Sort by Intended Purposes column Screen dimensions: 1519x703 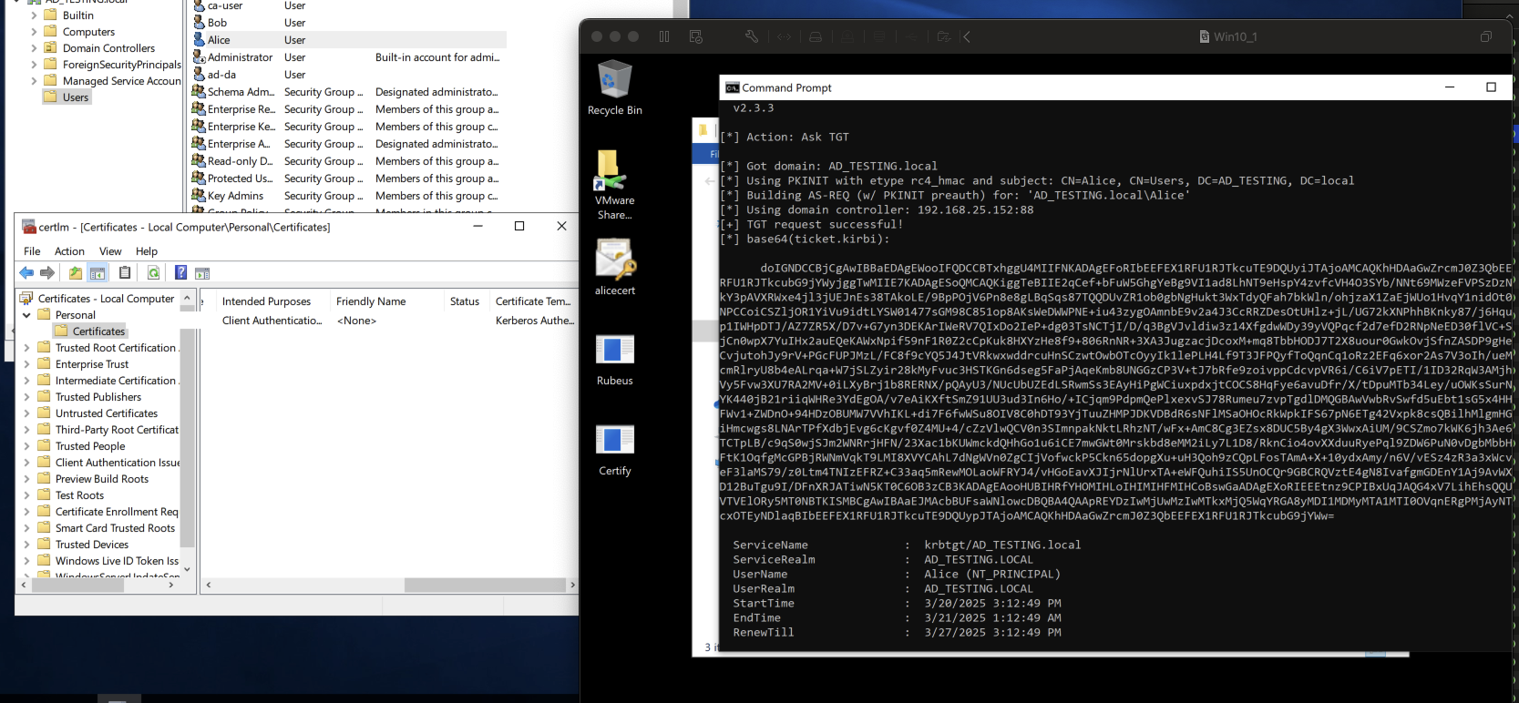(273, 301)
